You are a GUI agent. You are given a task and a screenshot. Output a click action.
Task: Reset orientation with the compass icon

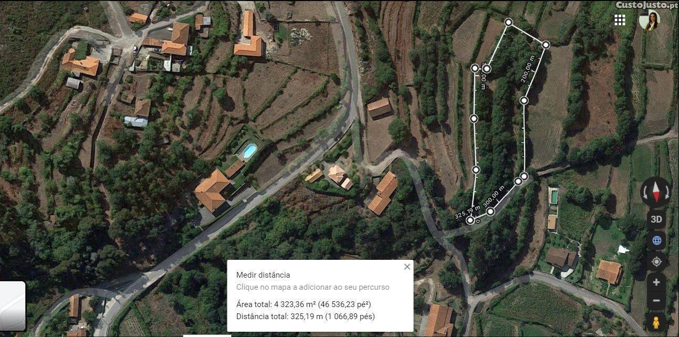[x=655, y=192]
